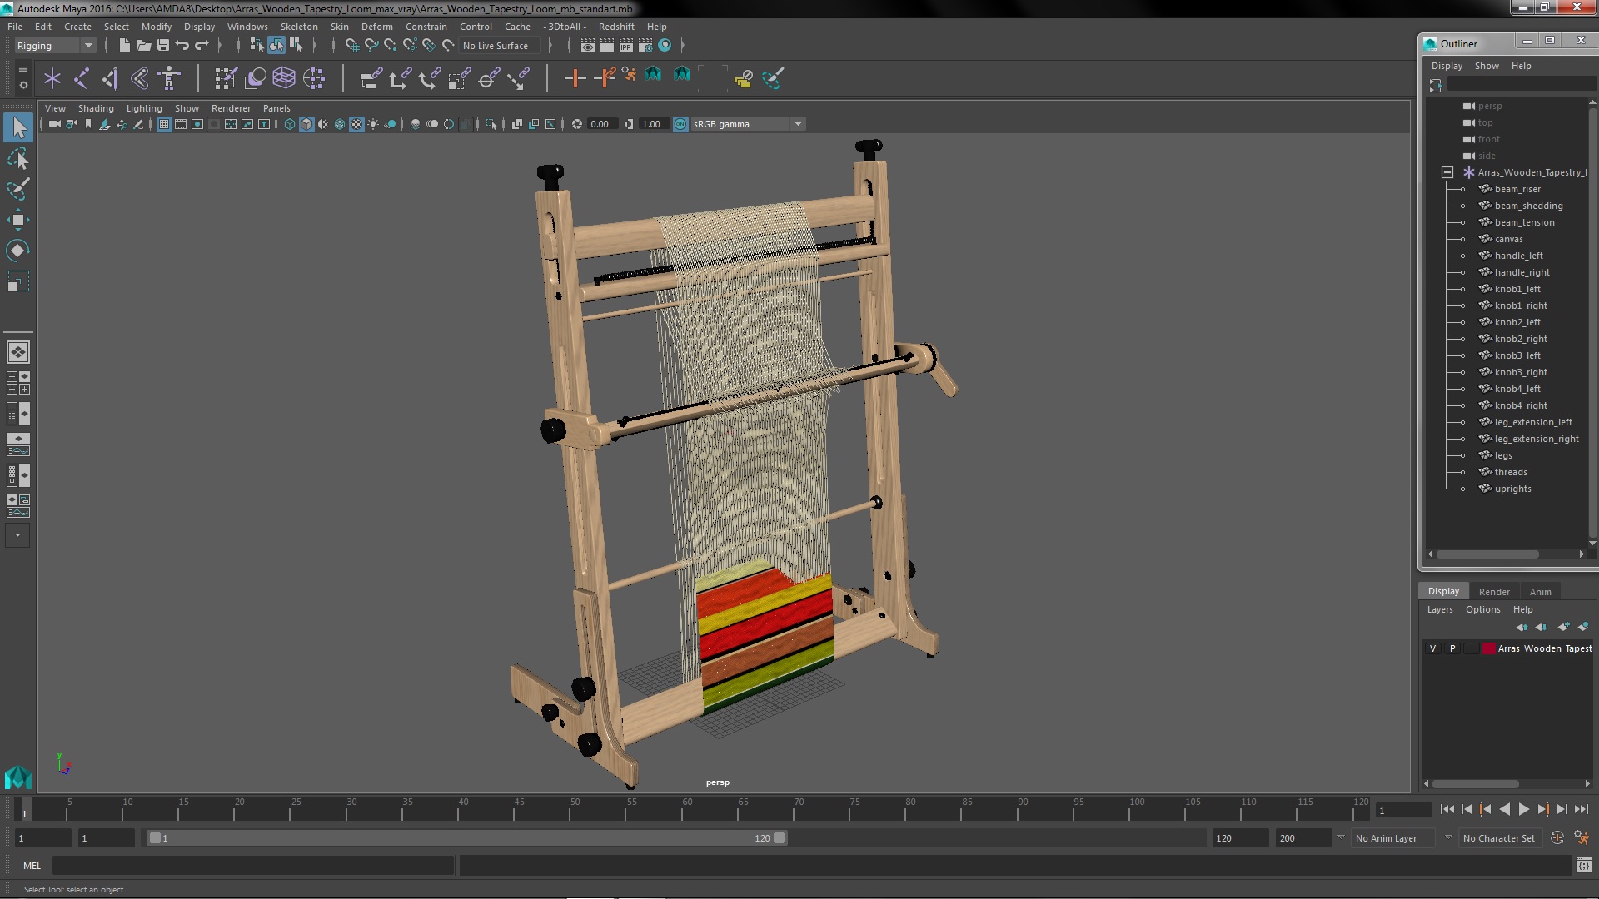Switch to the Anim layer tab
1599x899 pixels.
tap(1540, 592)
